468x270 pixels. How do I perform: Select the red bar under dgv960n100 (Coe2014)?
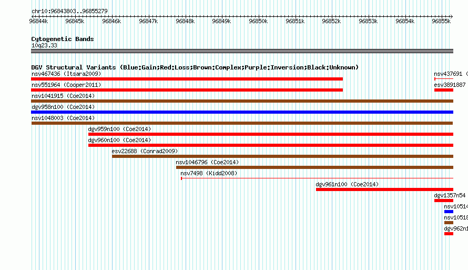point(271,145)
